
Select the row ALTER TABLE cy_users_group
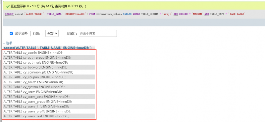pyautogui.click(x=49, y=102)
